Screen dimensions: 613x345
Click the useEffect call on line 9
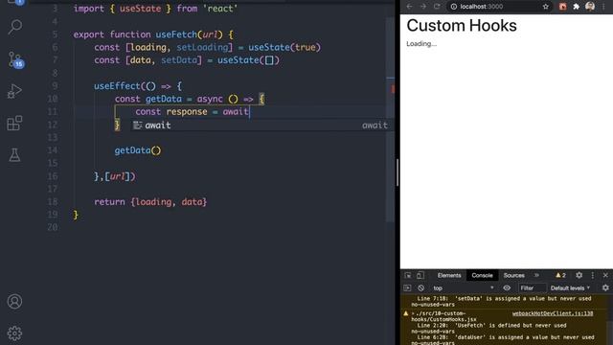coord(117,86)
